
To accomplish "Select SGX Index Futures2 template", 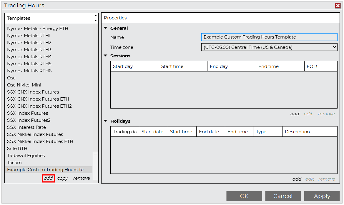I will tap(29, 120).
